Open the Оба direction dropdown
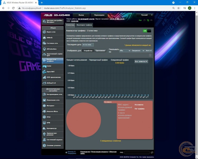The height and width of the screenshot is (159, 198). click(x=125, y=51)
